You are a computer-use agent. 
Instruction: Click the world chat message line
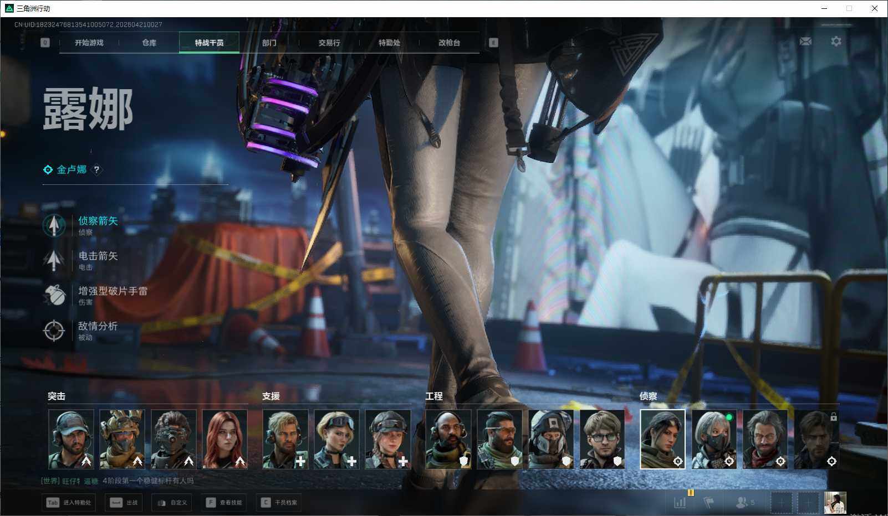click(x=118, y=481)
